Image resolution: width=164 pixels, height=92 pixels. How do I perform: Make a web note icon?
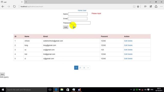click(151, 6)
